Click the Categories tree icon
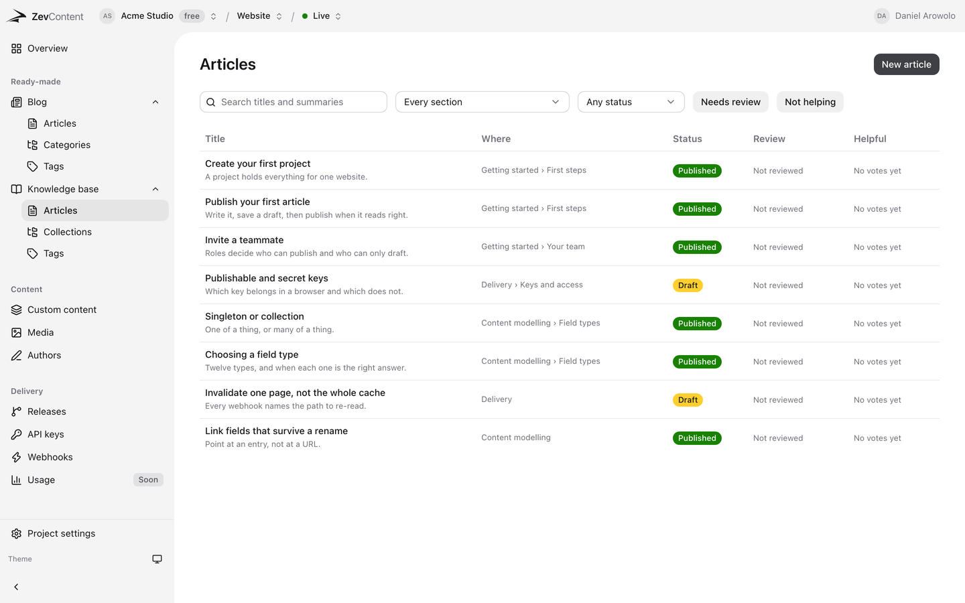Image resolution: width=965 pixels, height=603 pixels. tap(32, 145)
